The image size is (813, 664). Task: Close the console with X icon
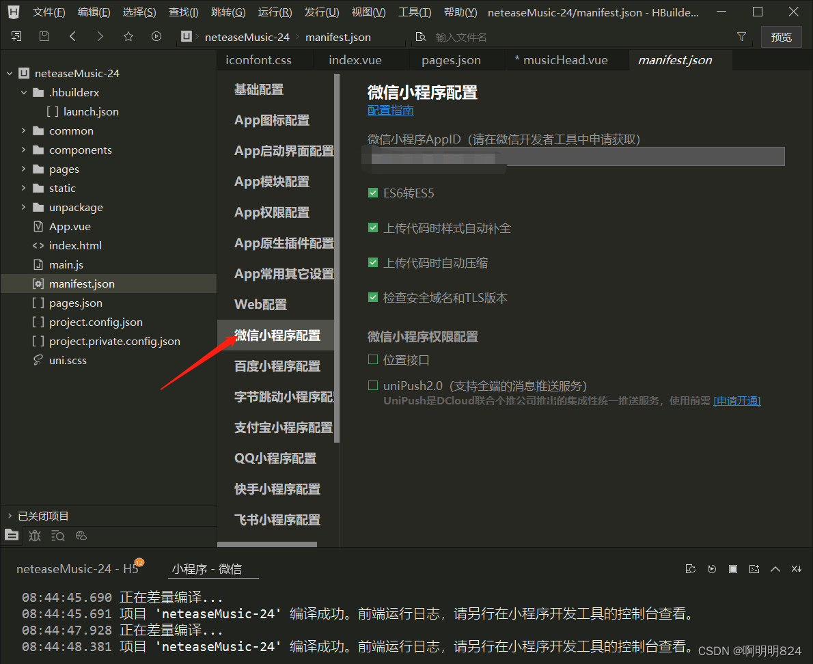797,569
